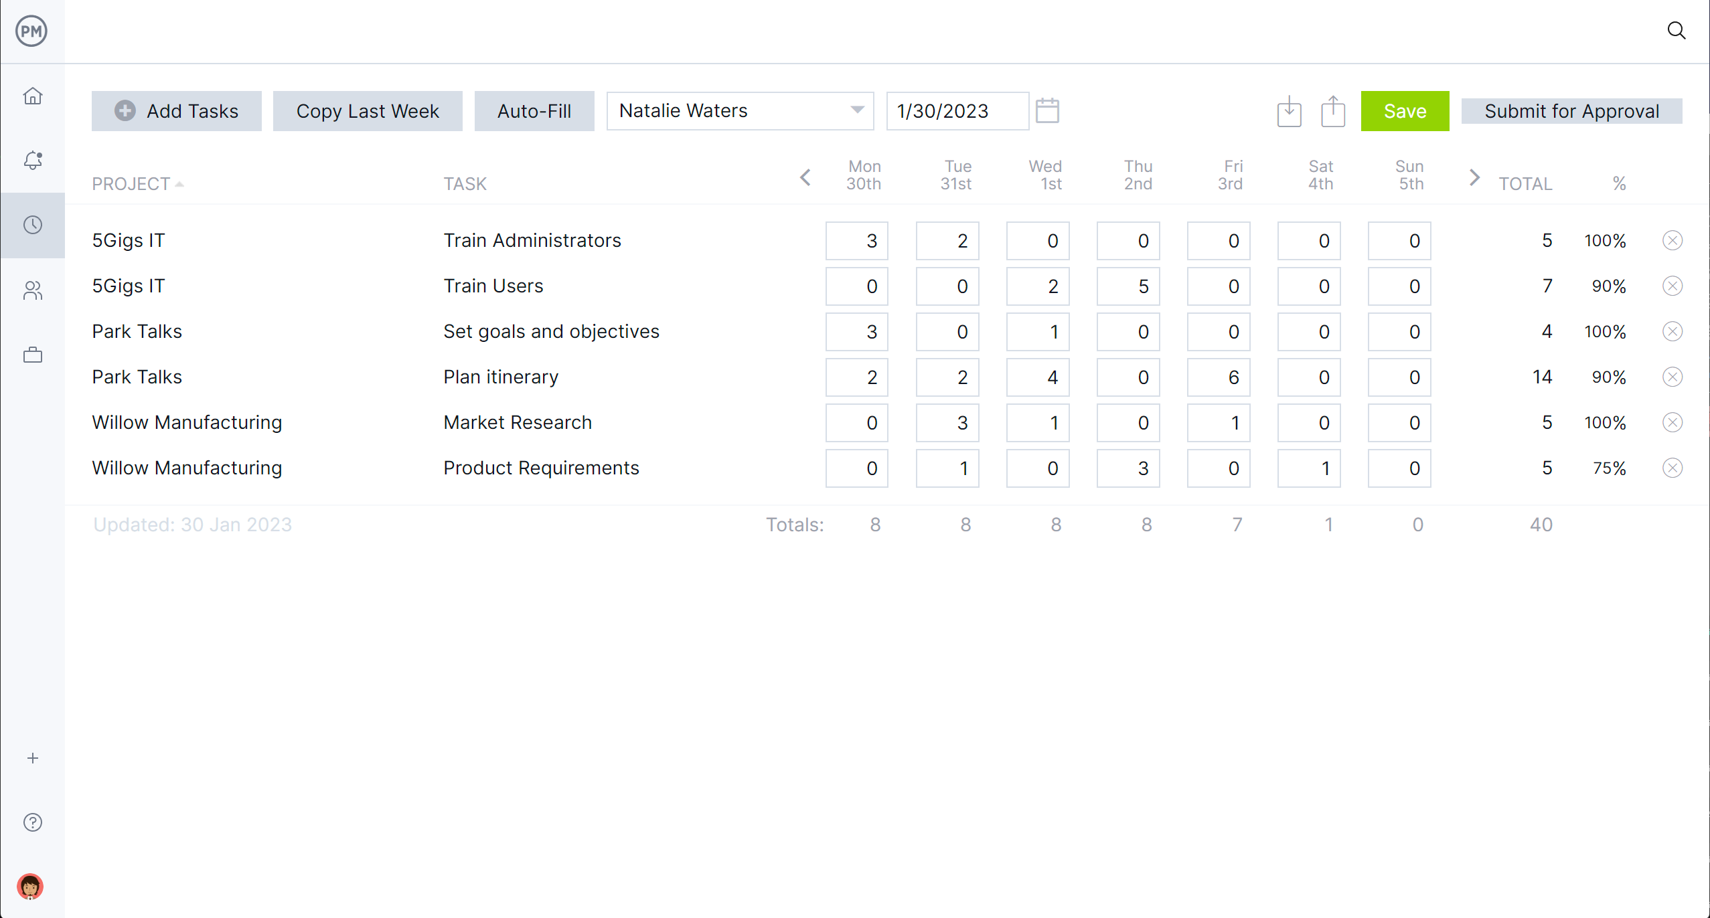Click the Submit for Approval button

pyautogui.click(x=1573, y=111)
